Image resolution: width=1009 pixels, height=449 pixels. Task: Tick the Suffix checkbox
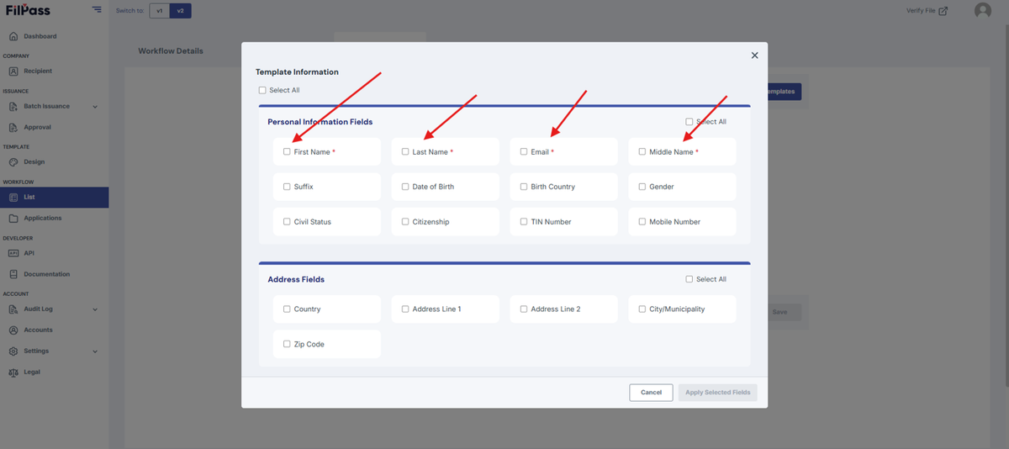pos(287,187)
